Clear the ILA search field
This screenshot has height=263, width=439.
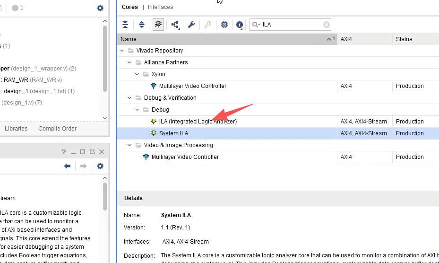tap(326, 25)
